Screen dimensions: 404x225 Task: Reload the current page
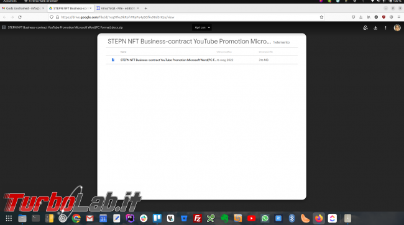click(20, 17)
